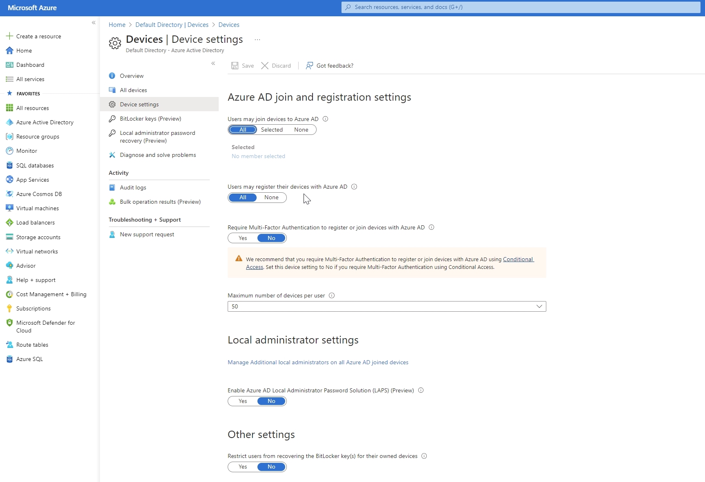Collapse the Azure portal left sidebar
This screenshot has height=482, width=705.
point(93,23)
